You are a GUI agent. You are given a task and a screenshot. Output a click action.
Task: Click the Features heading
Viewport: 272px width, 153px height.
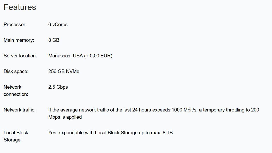pyautogui.click(x=20, y=7)
